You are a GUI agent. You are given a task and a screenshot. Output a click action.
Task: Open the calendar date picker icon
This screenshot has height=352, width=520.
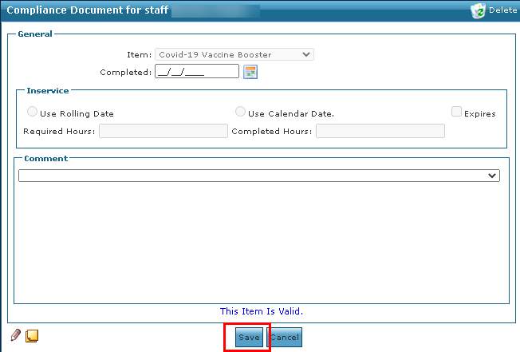pos(250,72)
